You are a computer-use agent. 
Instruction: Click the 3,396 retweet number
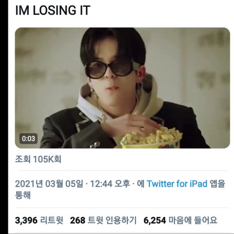(26, 220)
